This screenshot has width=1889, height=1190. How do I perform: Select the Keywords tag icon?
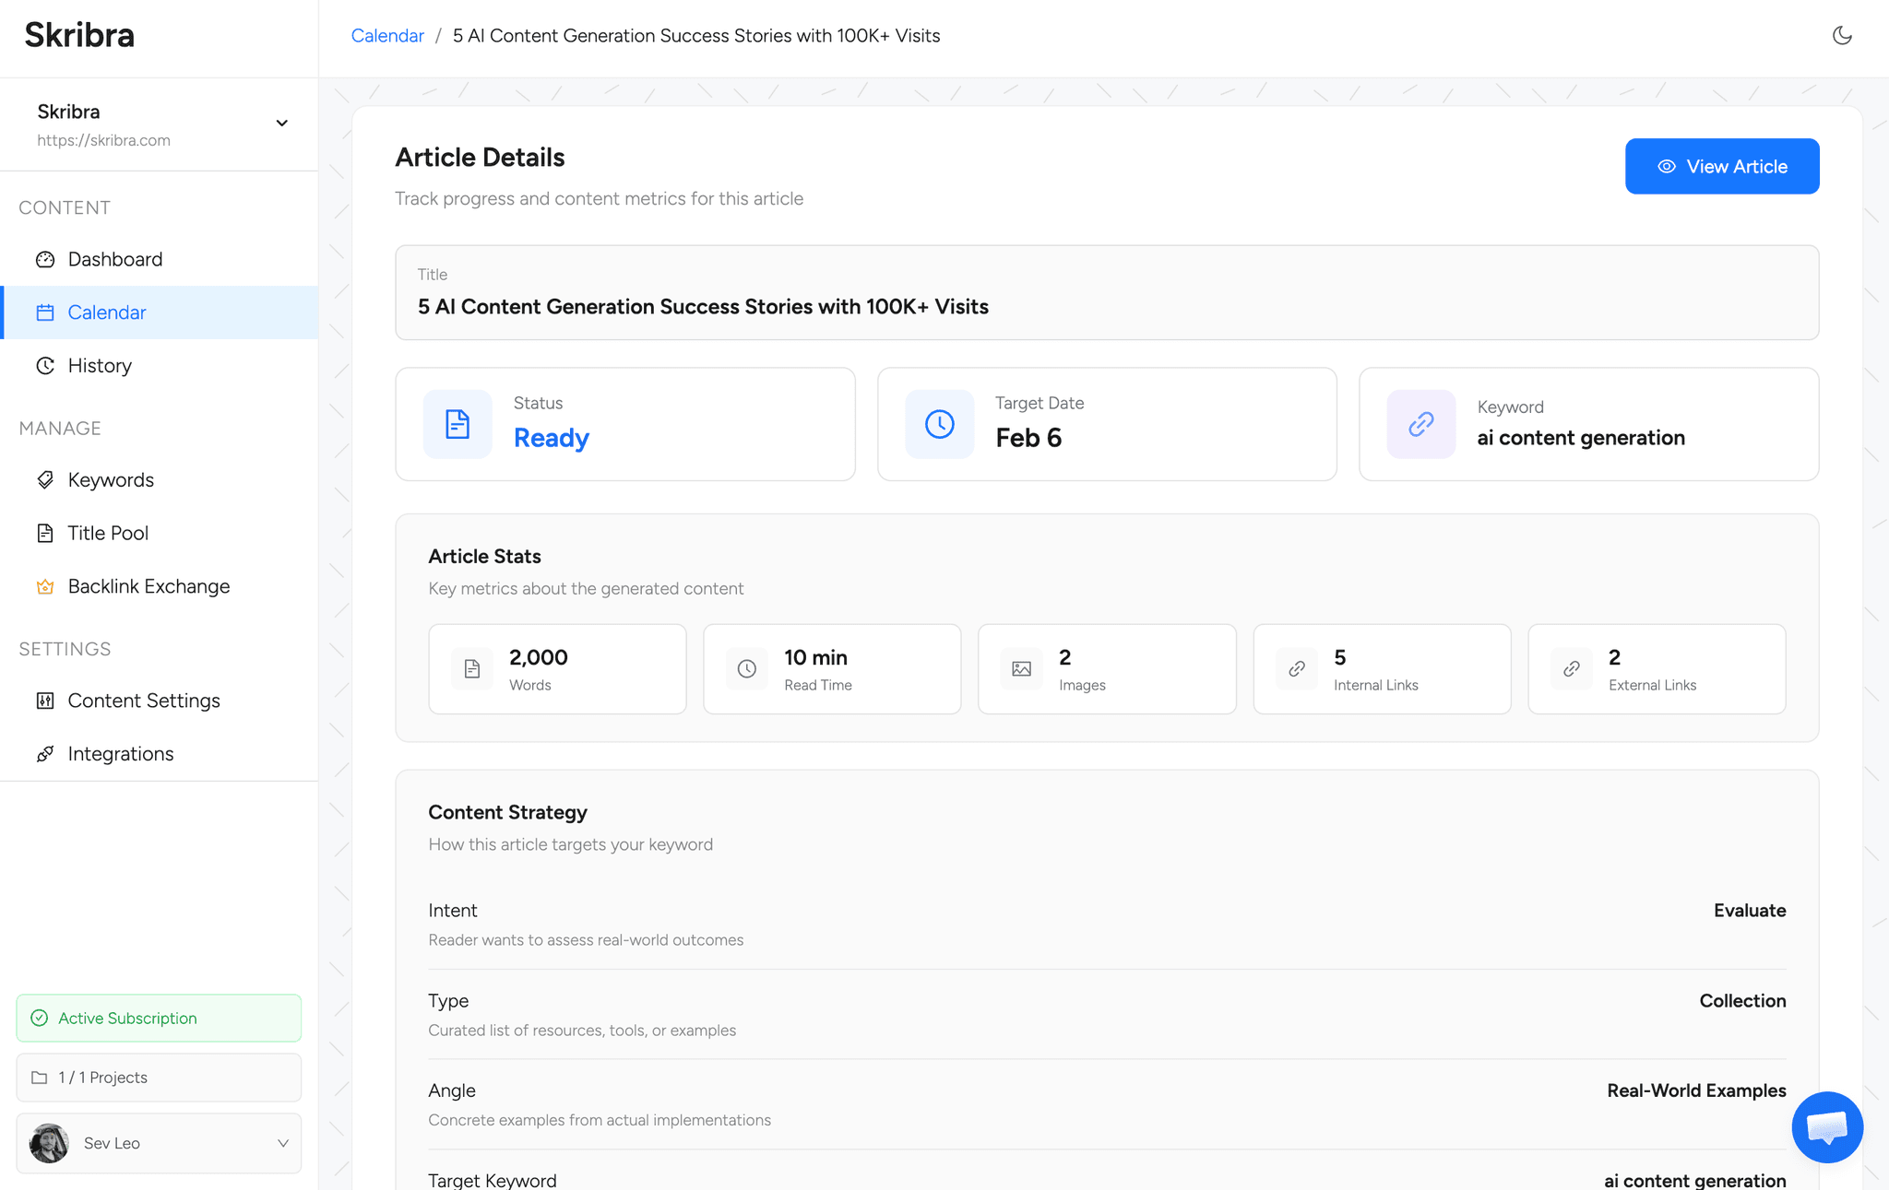[x=45, y=479]
